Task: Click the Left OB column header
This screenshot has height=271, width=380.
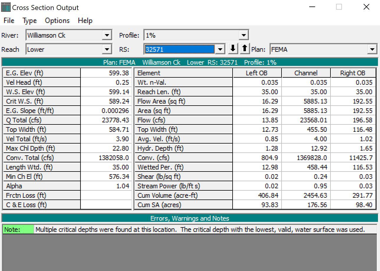Action: pos(257,73)
